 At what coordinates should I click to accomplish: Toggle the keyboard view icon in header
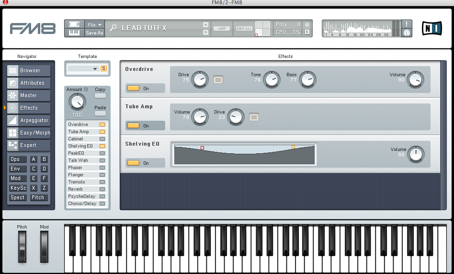click(x=74, y=33)
